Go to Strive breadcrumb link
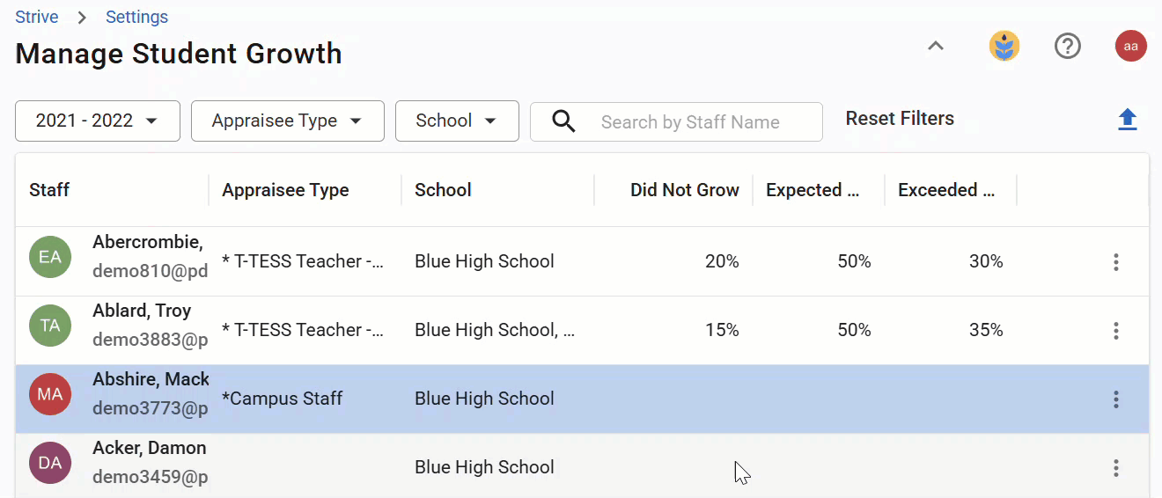 click(x=37, y=17)
